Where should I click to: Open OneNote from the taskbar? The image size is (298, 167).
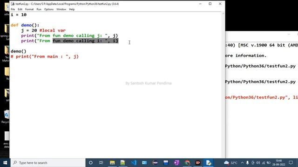pyautogui.click(x=176, y=163)
